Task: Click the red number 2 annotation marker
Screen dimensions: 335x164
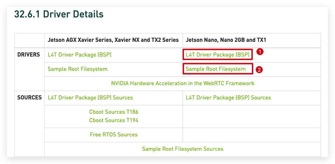Action: pyautogui.click(x=259, y=70)
